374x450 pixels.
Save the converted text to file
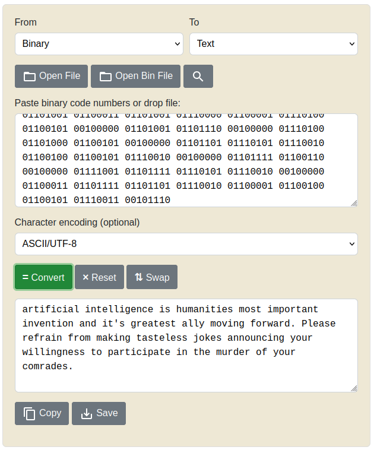point(99,414)
